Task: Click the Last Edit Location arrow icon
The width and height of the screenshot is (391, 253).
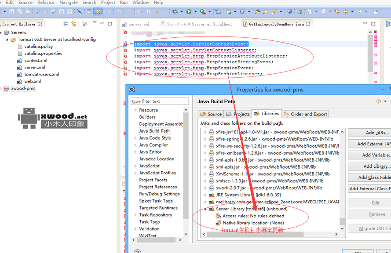Action: [337, 11]
